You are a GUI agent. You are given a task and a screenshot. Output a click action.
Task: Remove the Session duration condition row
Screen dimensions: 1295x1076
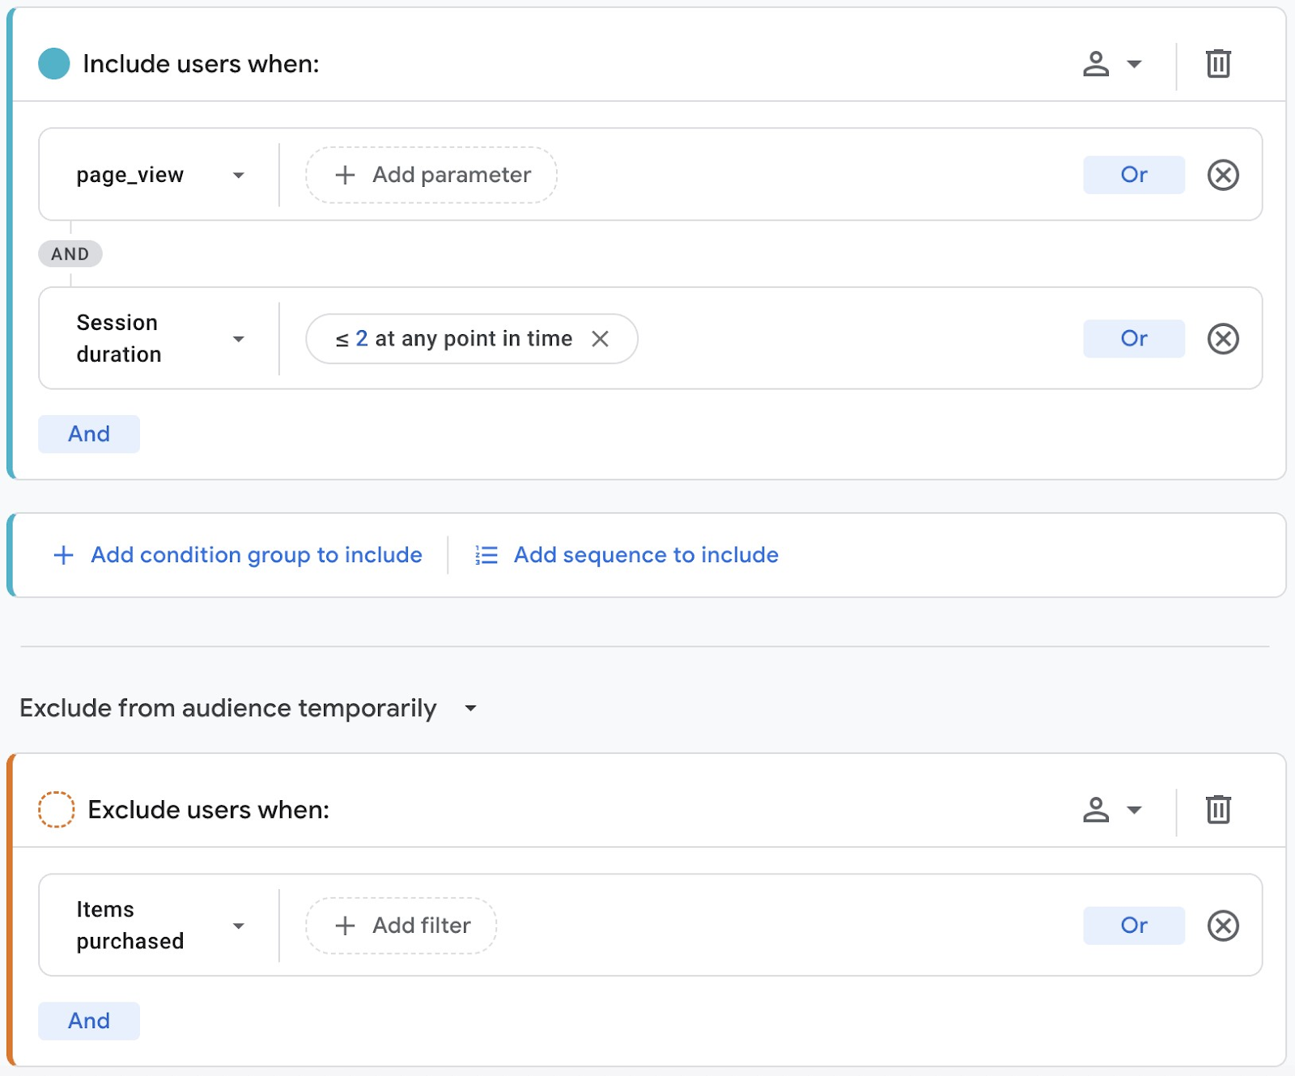1223,338
